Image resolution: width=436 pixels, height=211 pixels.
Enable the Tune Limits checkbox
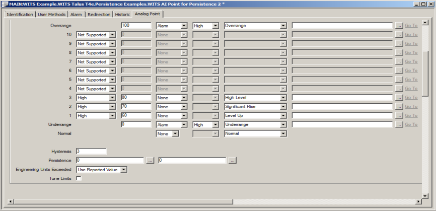click(x=79, y=179)
